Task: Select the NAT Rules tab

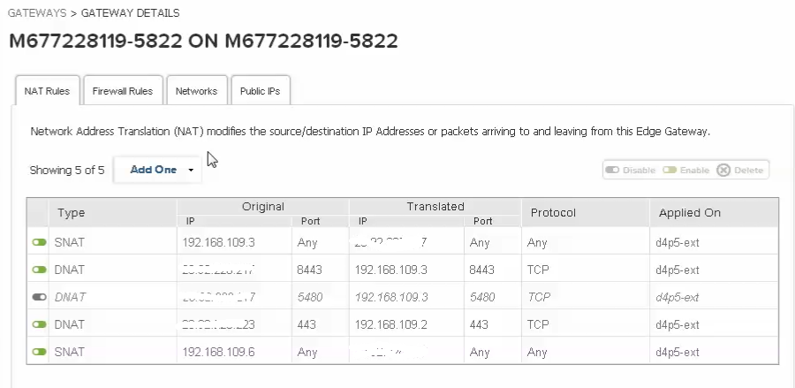Action: pos(47,91)
